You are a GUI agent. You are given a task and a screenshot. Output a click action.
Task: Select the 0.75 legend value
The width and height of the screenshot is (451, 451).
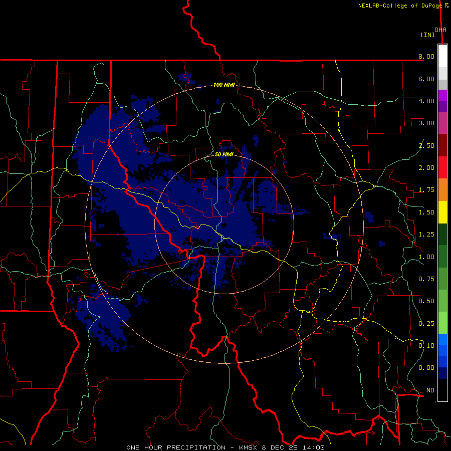[426, 279]
